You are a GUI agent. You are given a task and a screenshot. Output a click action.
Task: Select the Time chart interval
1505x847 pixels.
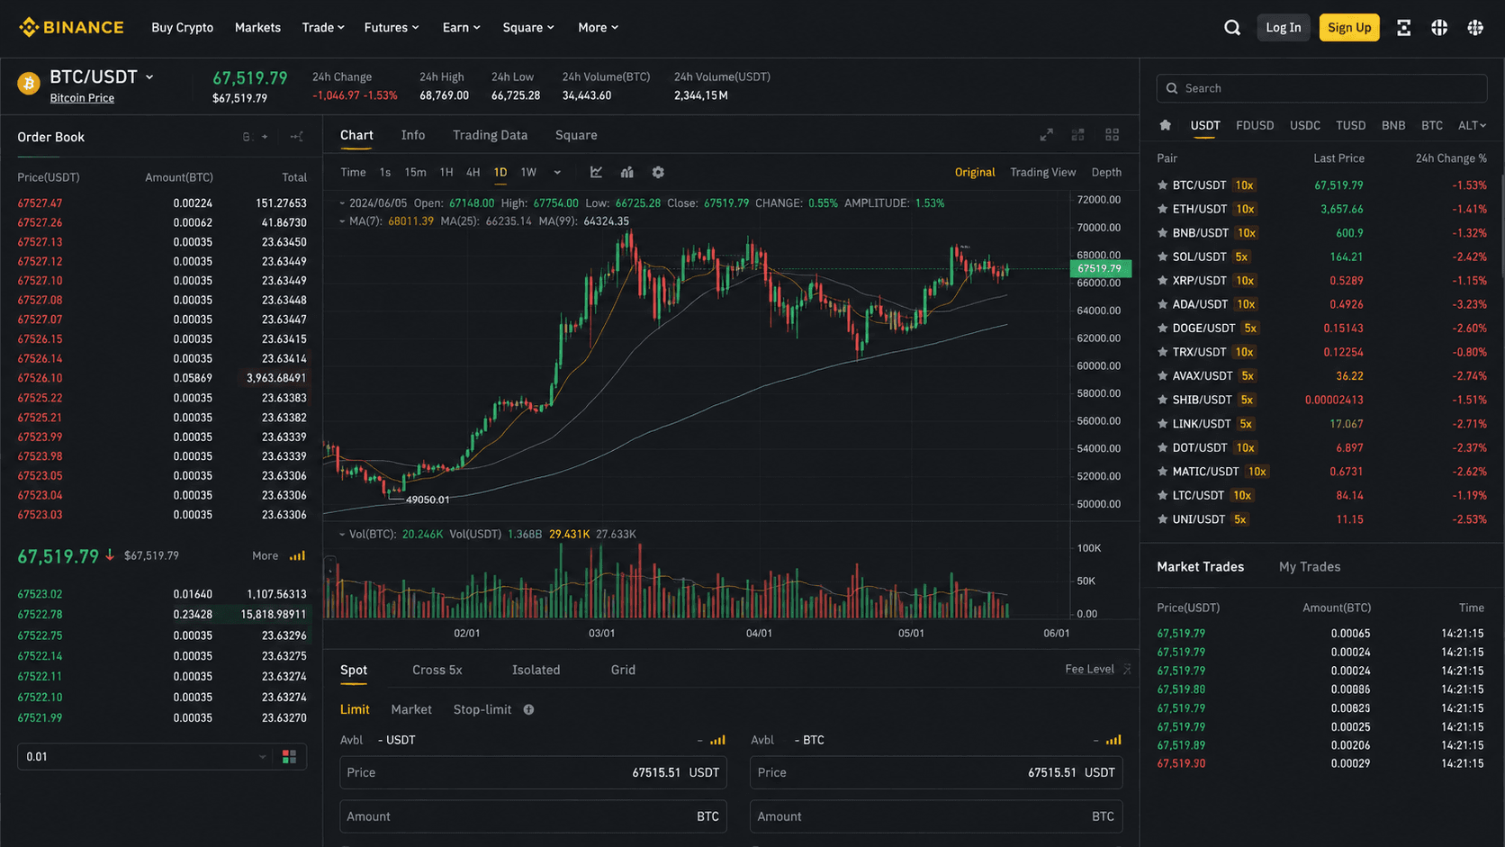353,172
